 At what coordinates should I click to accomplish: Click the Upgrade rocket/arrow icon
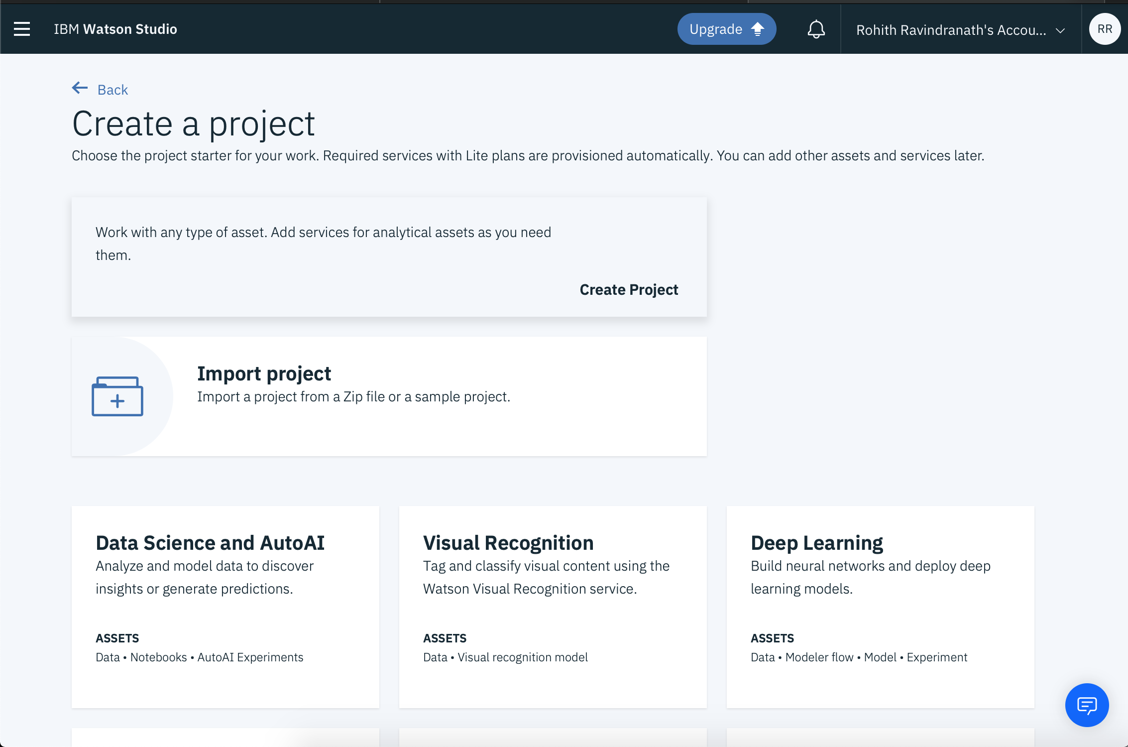click(757, 28)
